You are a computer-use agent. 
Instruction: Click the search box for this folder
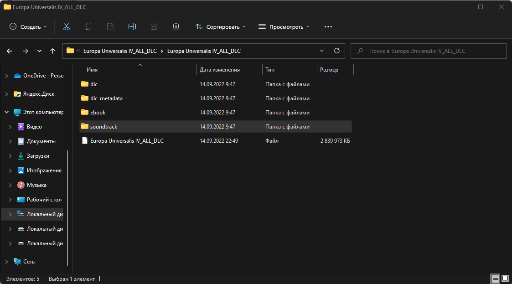coord(429,51)
